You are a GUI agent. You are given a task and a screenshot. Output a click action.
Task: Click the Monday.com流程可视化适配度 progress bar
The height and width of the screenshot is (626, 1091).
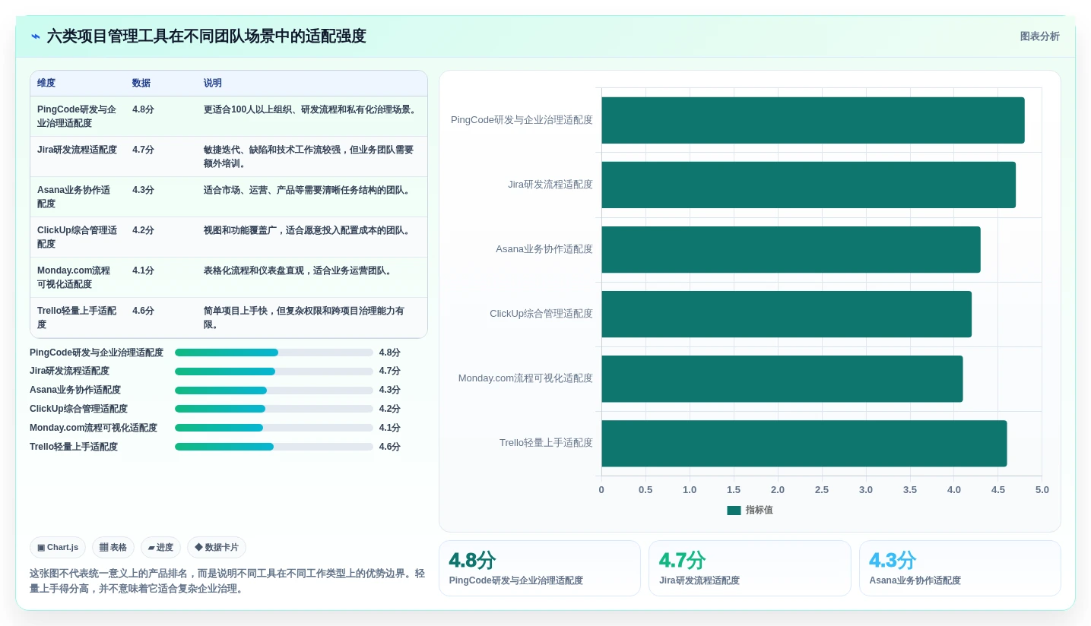coord(274,428)
